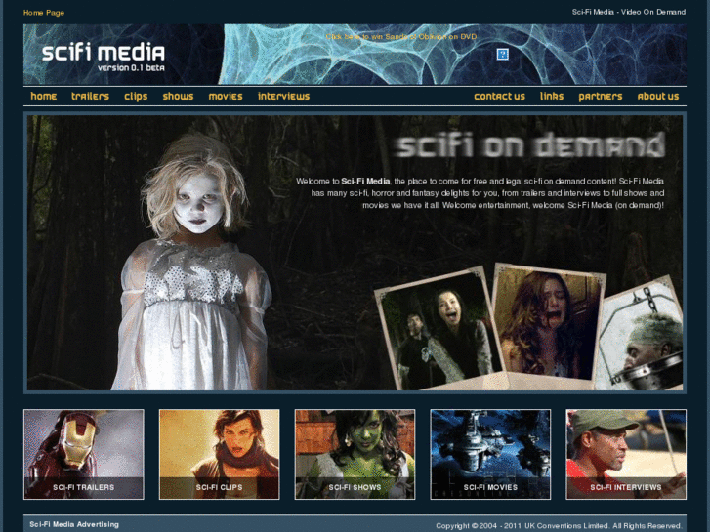Click the photo of crying woman
Image resolution: width=710 pixels, height=532 pixels.
click(x=549, y=320)
